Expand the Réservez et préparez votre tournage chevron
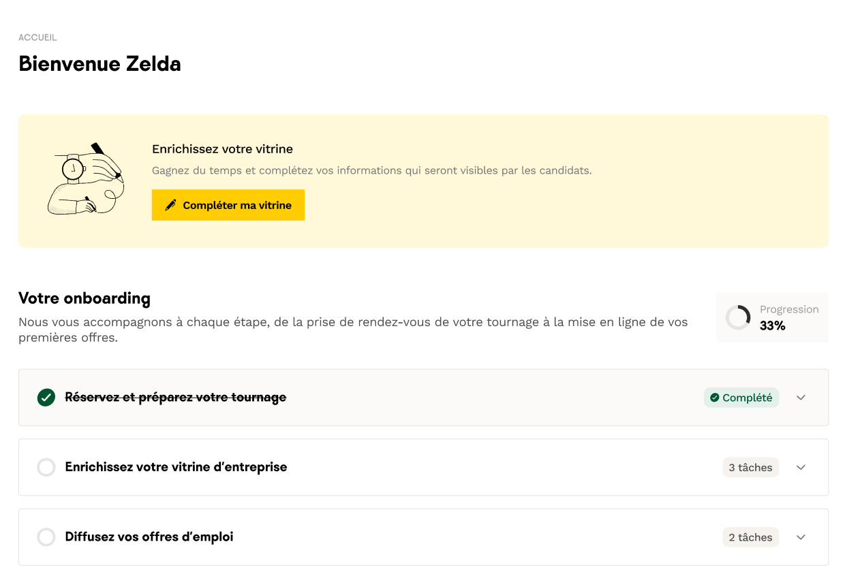This screenshot has width=845, height=587. click(x=801, y=398)
